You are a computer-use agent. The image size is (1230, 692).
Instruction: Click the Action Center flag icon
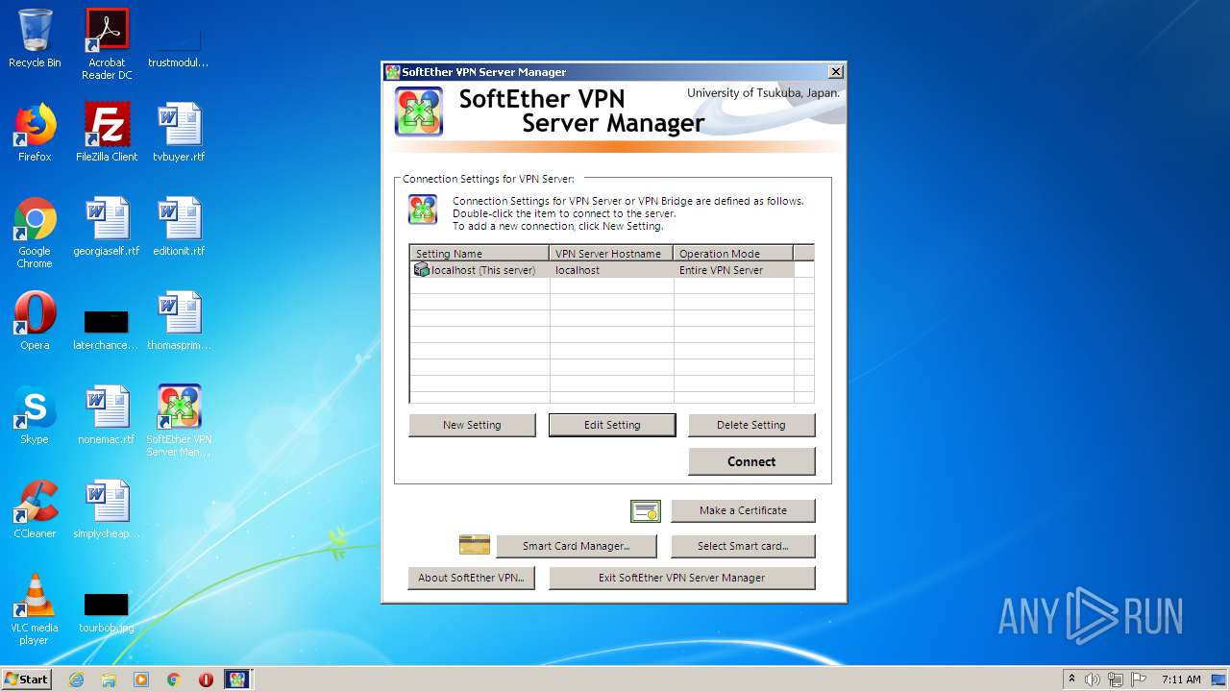click(1139, 680)
